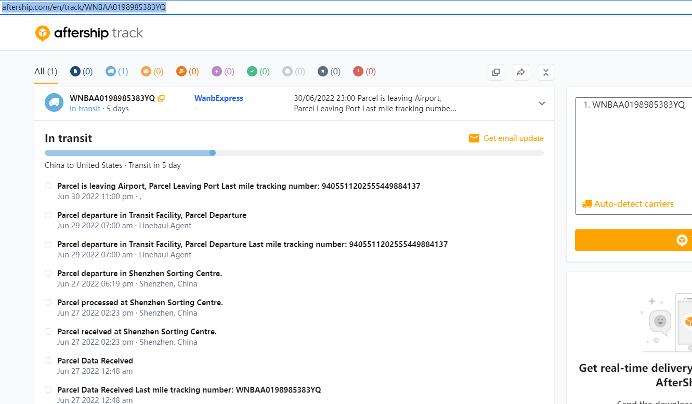692x404 pixels.
Task: Copy tracking number WNBAA0198985383YQ
Action: pyautogui.click(x=161, y=98)
